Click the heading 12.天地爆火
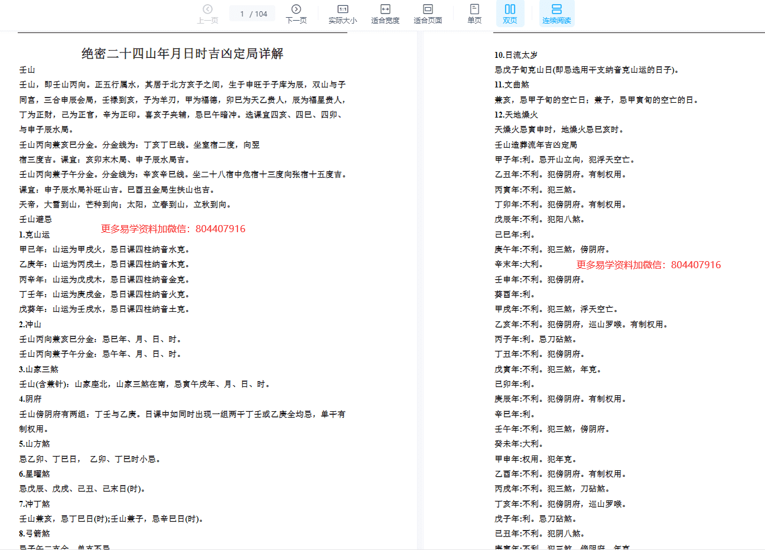This screenshot has height=550, width=765. coord(516,115)
